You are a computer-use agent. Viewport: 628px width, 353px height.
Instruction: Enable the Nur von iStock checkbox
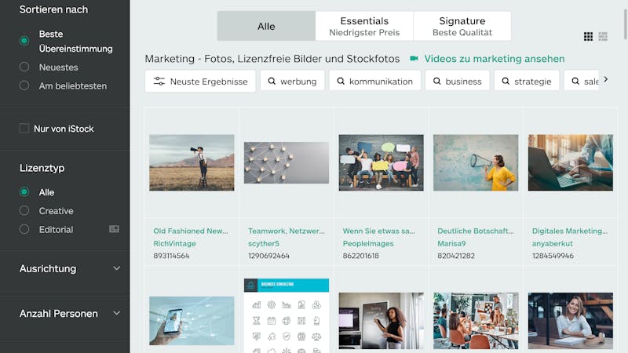[x=24, y=129]
